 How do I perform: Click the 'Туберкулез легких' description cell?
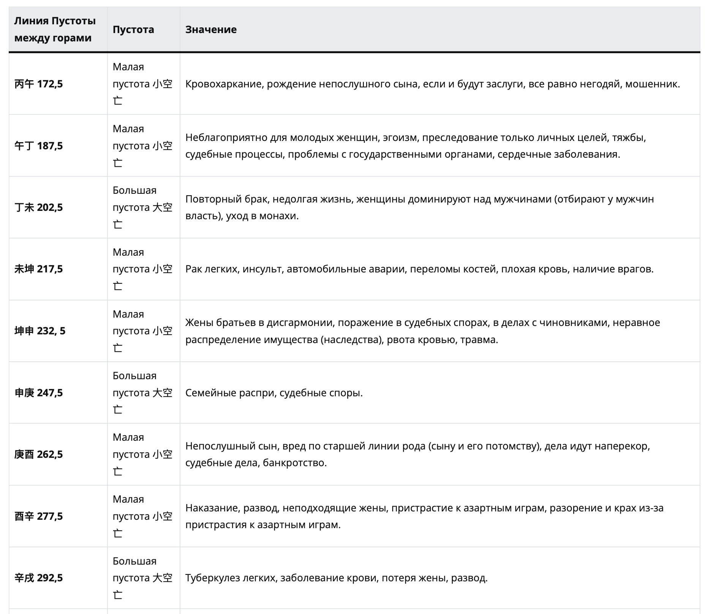[336, 578]
